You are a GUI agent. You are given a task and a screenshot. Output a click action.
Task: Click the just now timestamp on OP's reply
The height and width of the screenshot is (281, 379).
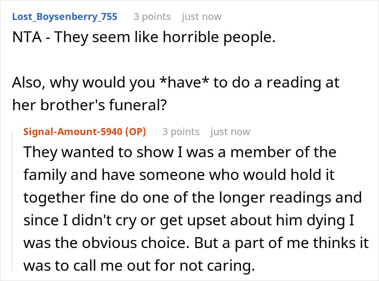tap(230, 132)
